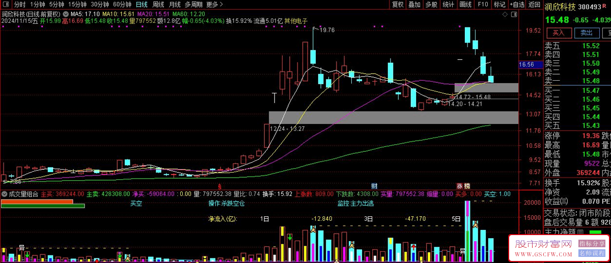The image size is (611, 263).
Task: Click the 主买: 369244.00 value
Action: coord(62,194)
